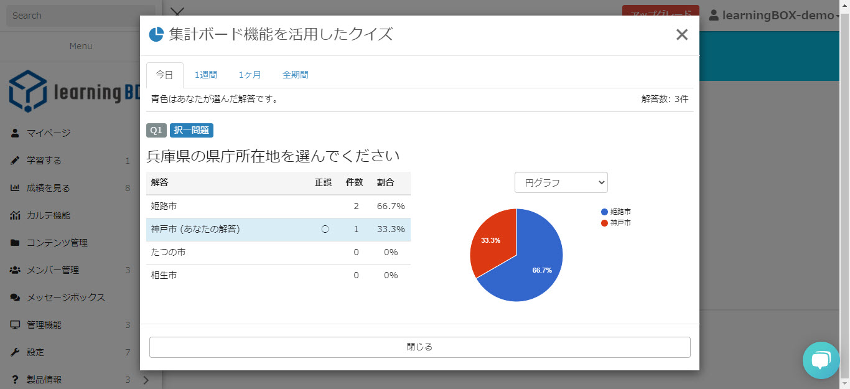The image size is (850, 389).
Task: Click the speech bubbles icon for メッセージボックス
Action: click(x=15, y=298)
